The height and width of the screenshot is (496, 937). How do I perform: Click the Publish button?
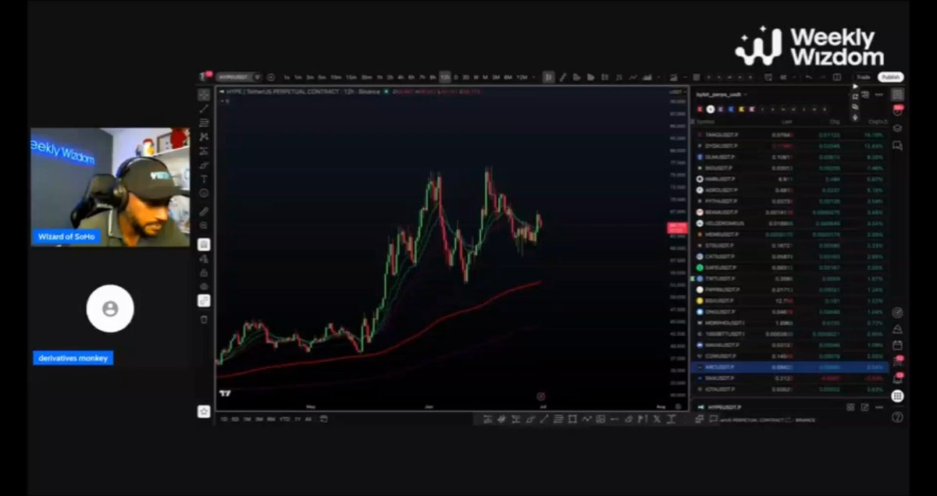[890, 77]
